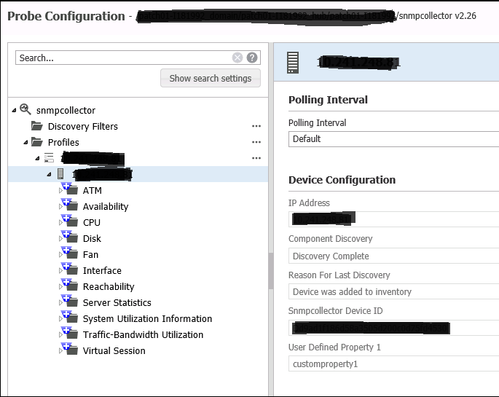Screen dimensions: 499x397
Task: Click the Discovery Filters folder icon
Action: point(36,126)
